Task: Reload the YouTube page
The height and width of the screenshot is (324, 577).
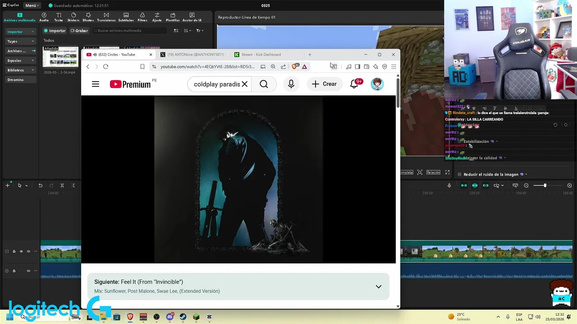Action: (105, 67)
